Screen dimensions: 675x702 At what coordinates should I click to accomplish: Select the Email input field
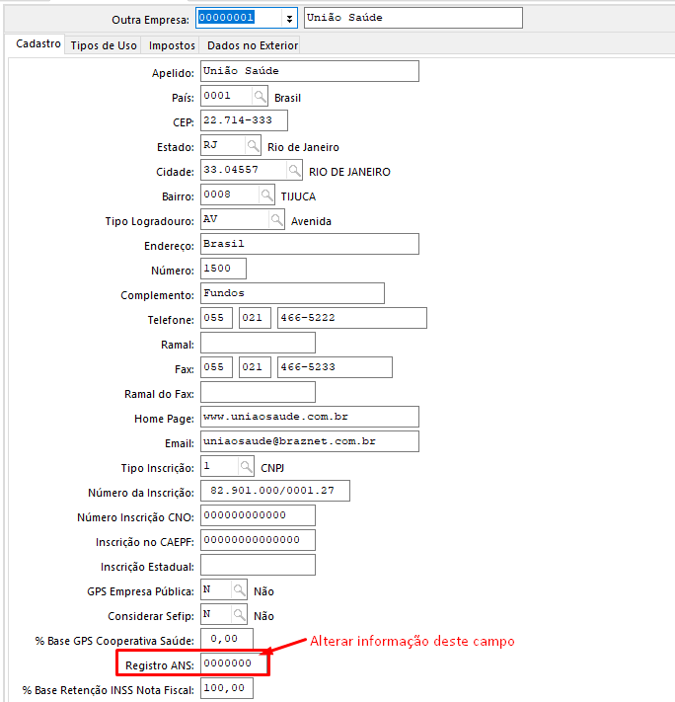(x=309, y=441)
